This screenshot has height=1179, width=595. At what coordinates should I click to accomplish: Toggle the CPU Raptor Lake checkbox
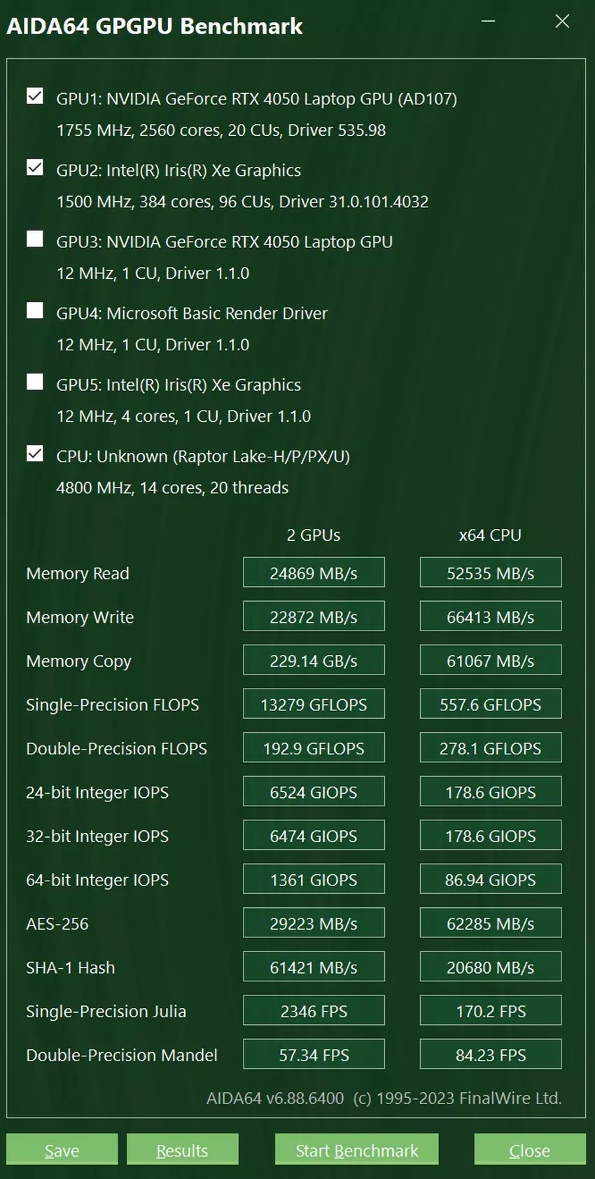(35, 453)
